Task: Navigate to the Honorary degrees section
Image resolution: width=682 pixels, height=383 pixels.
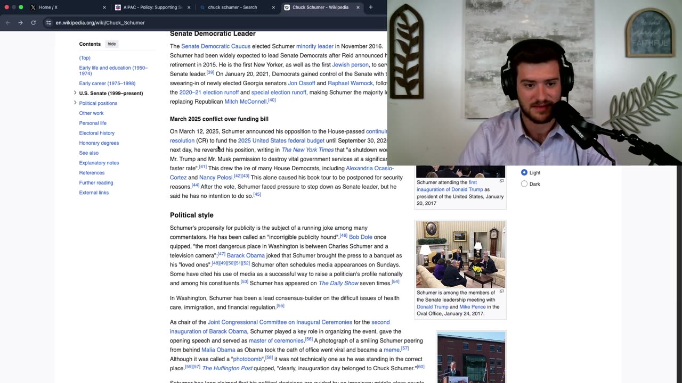Action: 99,143
